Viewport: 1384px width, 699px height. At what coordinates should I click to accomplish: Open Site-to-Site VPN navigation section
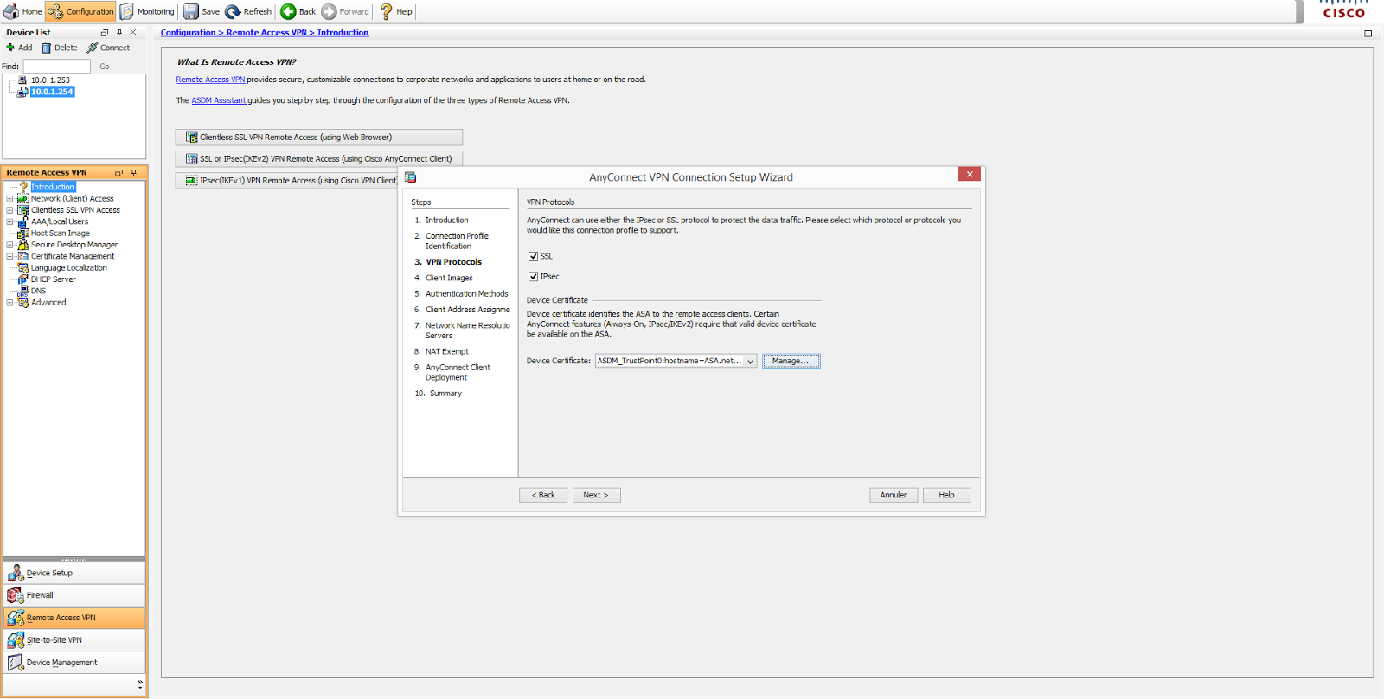click(x=74, y=640)
